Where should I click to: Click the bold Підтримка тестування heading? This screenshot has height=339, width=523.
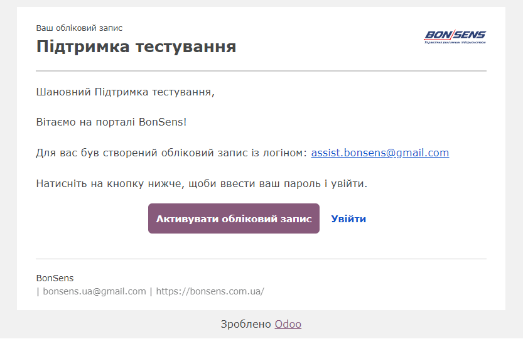[x=136, y=46]
